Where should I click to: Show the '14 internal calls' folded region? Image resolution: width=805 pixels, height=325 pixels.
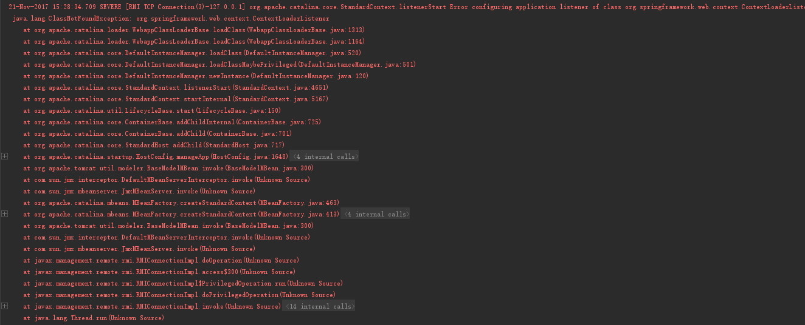click(x=319, y=307)
